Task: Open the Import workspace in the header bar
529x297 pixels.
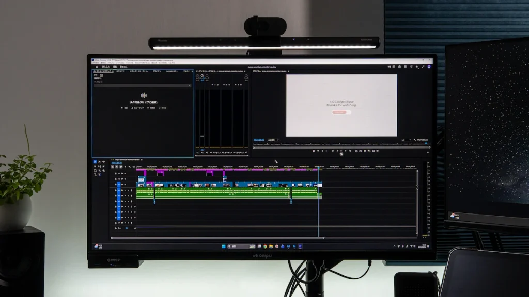Action: pyautogui.click(x=106, y=67)
